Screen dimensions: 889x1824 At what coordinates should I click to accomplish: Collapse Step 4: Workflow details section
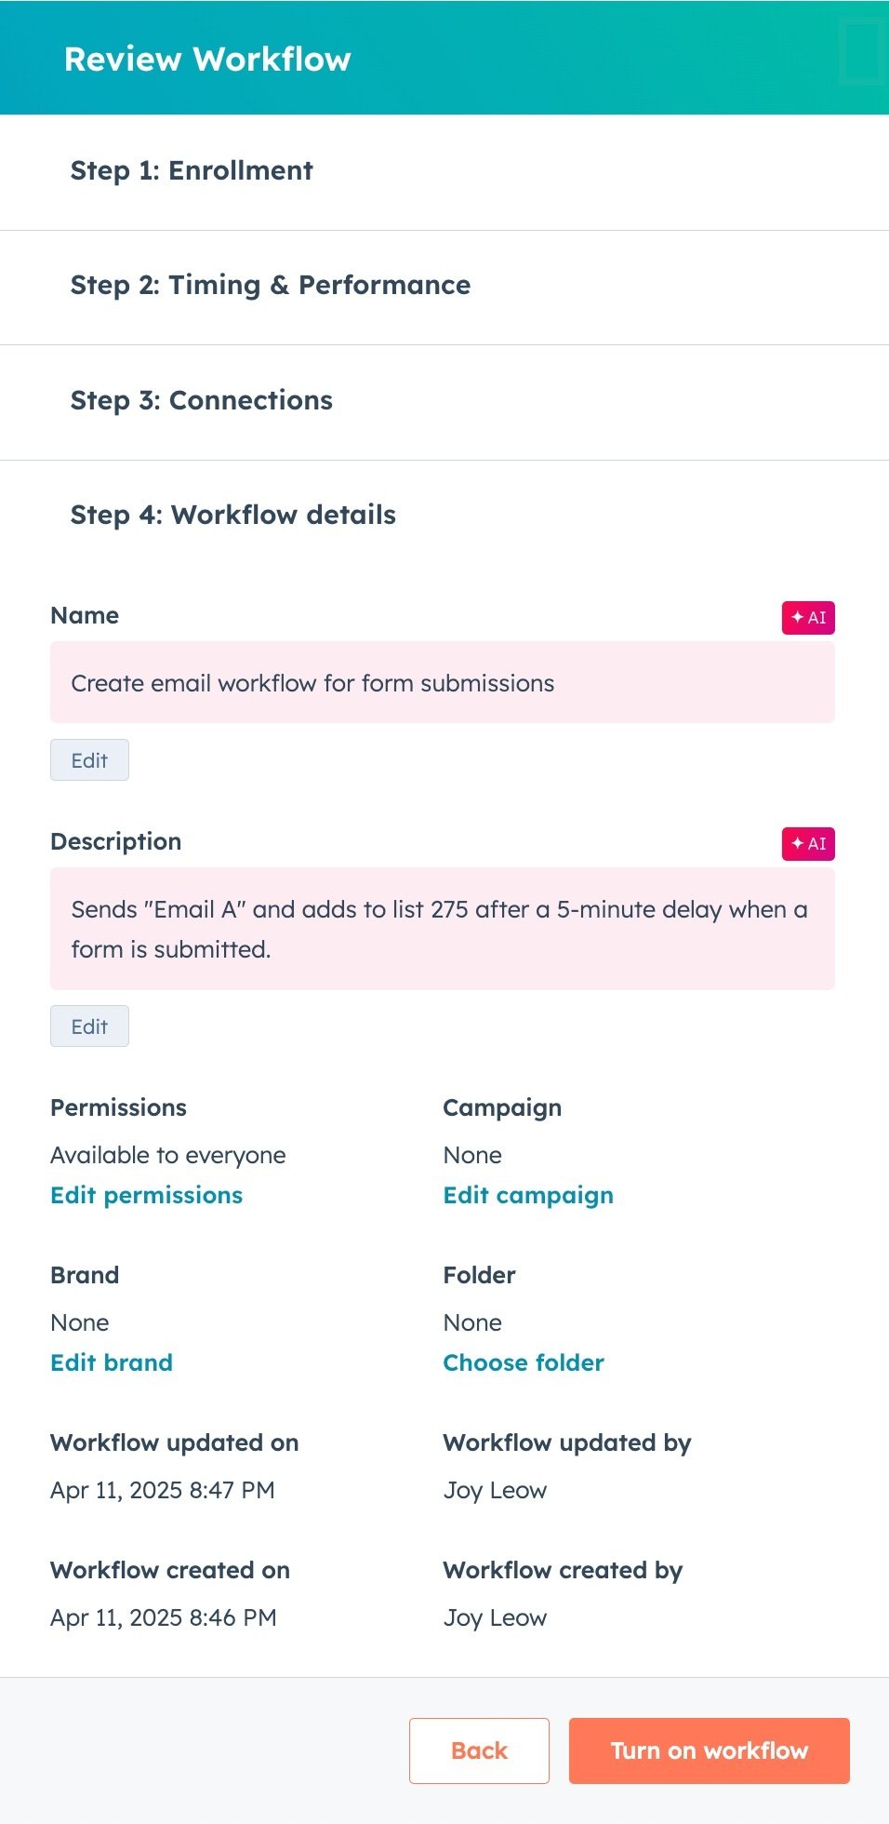(x=232, y=515)
